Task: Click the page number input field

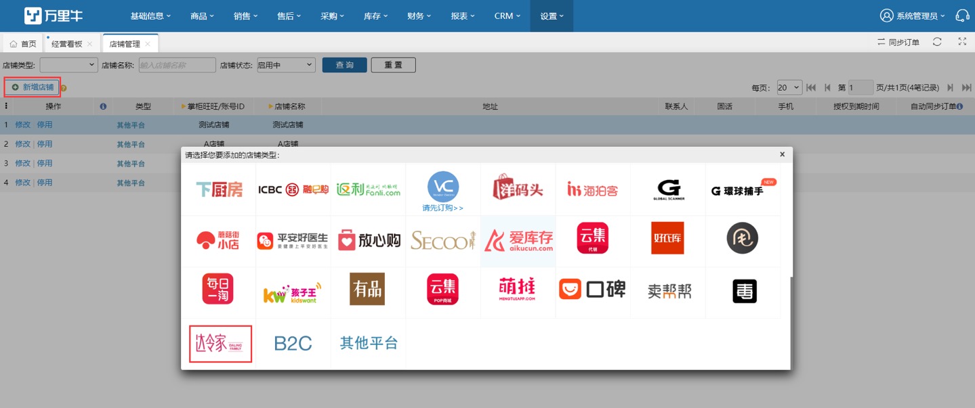Action: point(859,86)
